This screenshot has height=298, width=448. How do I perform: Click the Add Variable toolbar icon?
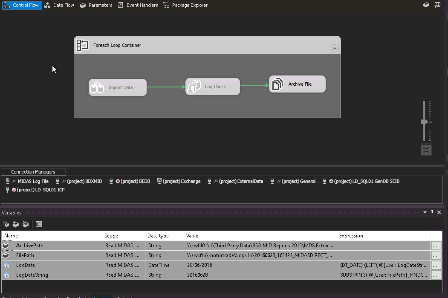[6, 224]
